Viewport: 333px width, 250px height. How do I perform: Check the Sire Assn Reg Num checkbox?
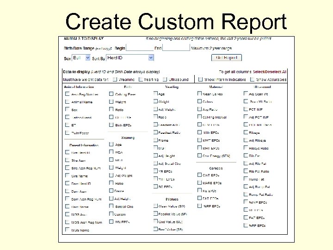tap(68, 168)
